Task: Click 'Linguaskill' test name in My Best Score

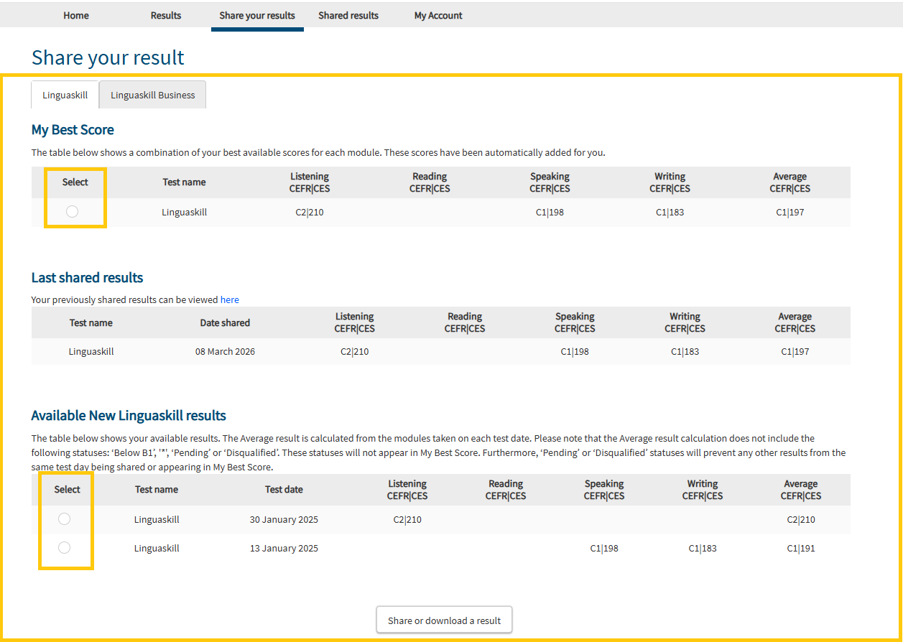Action: point(185,212)
